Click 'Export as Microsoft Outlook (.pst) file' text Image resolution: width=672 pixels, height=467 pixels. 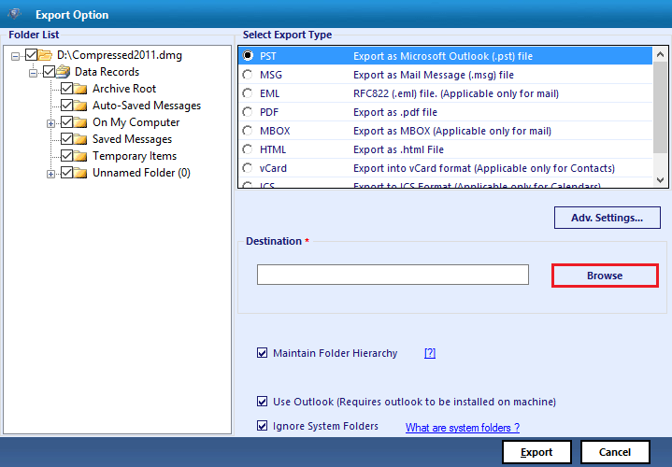(443, 56)
